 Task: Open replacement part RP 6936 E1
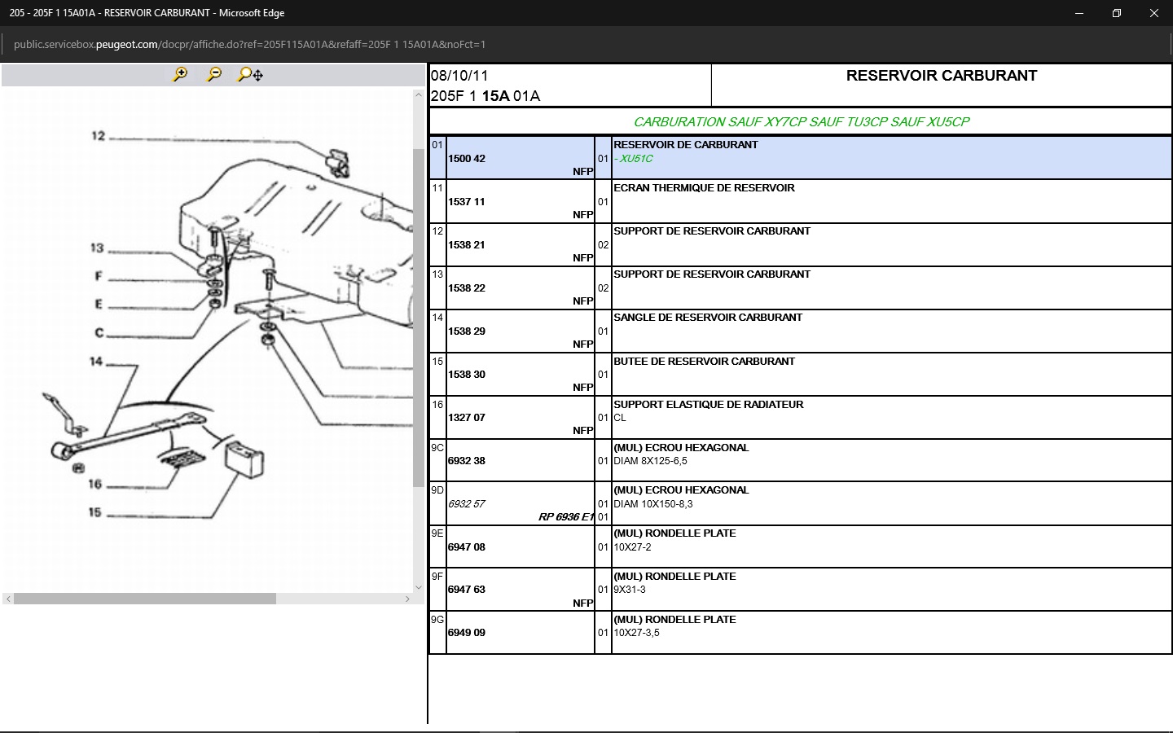click(x=566, y=517)
